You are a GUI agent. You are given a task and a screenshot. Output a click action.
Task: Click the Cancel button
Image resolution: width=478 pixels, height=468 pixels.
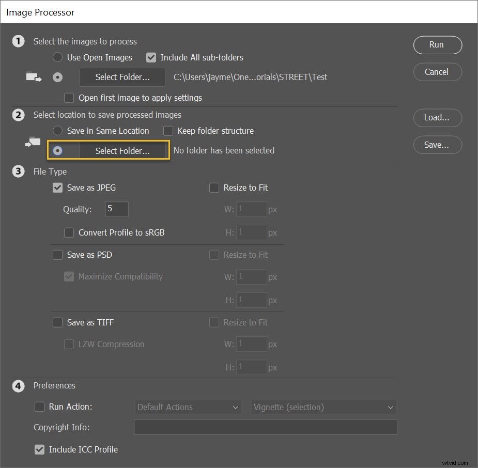tap(437, 72)
